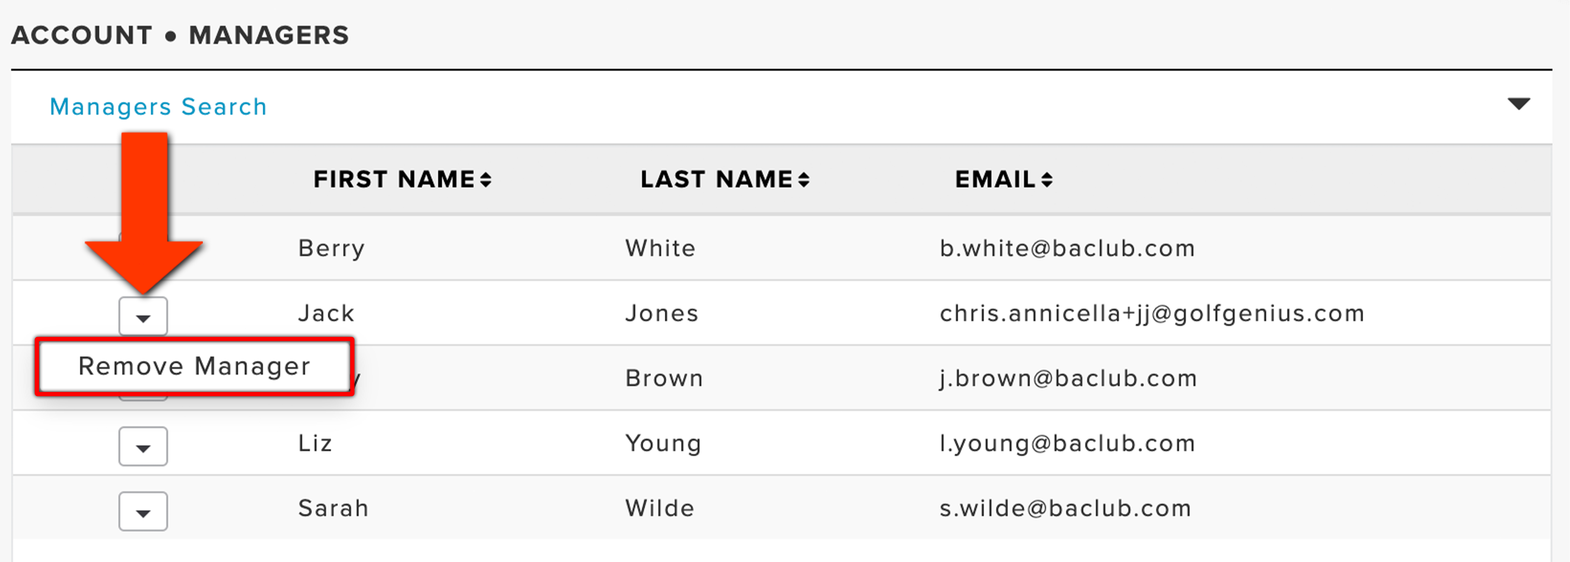Select email b.white@baclub.com
Viewport: 1570px width, 562px height.
pos(1067,249)
